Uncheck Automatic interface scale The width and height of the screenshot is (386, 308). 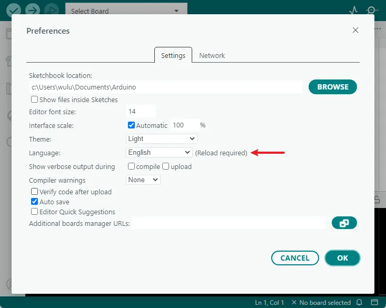coord(132,125)
